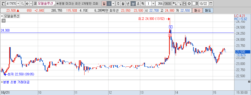
Task: Open the stock code 417970 dropdown arrow
Action: [18, 4]
